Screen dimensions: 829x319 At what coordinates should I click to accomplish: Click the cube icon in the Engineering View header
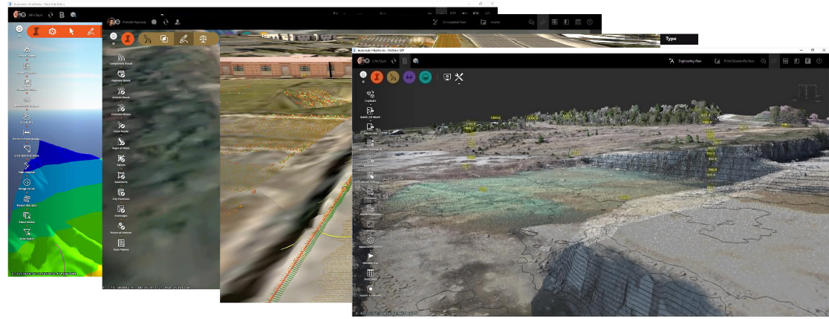(416, 62)
